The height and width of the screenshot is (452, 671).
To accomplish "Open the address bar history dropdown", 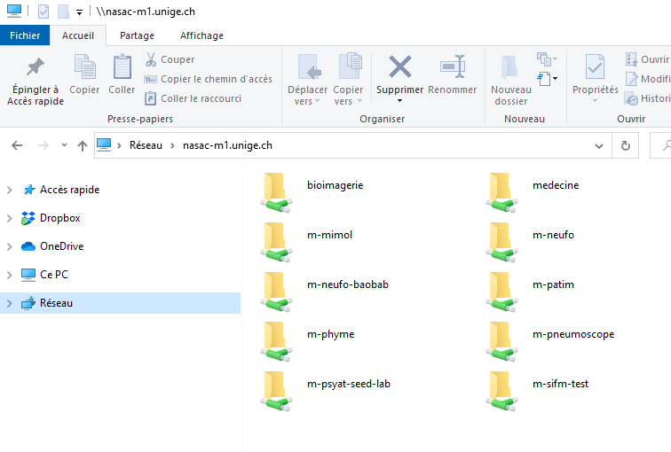I will (x=599, y=145).
